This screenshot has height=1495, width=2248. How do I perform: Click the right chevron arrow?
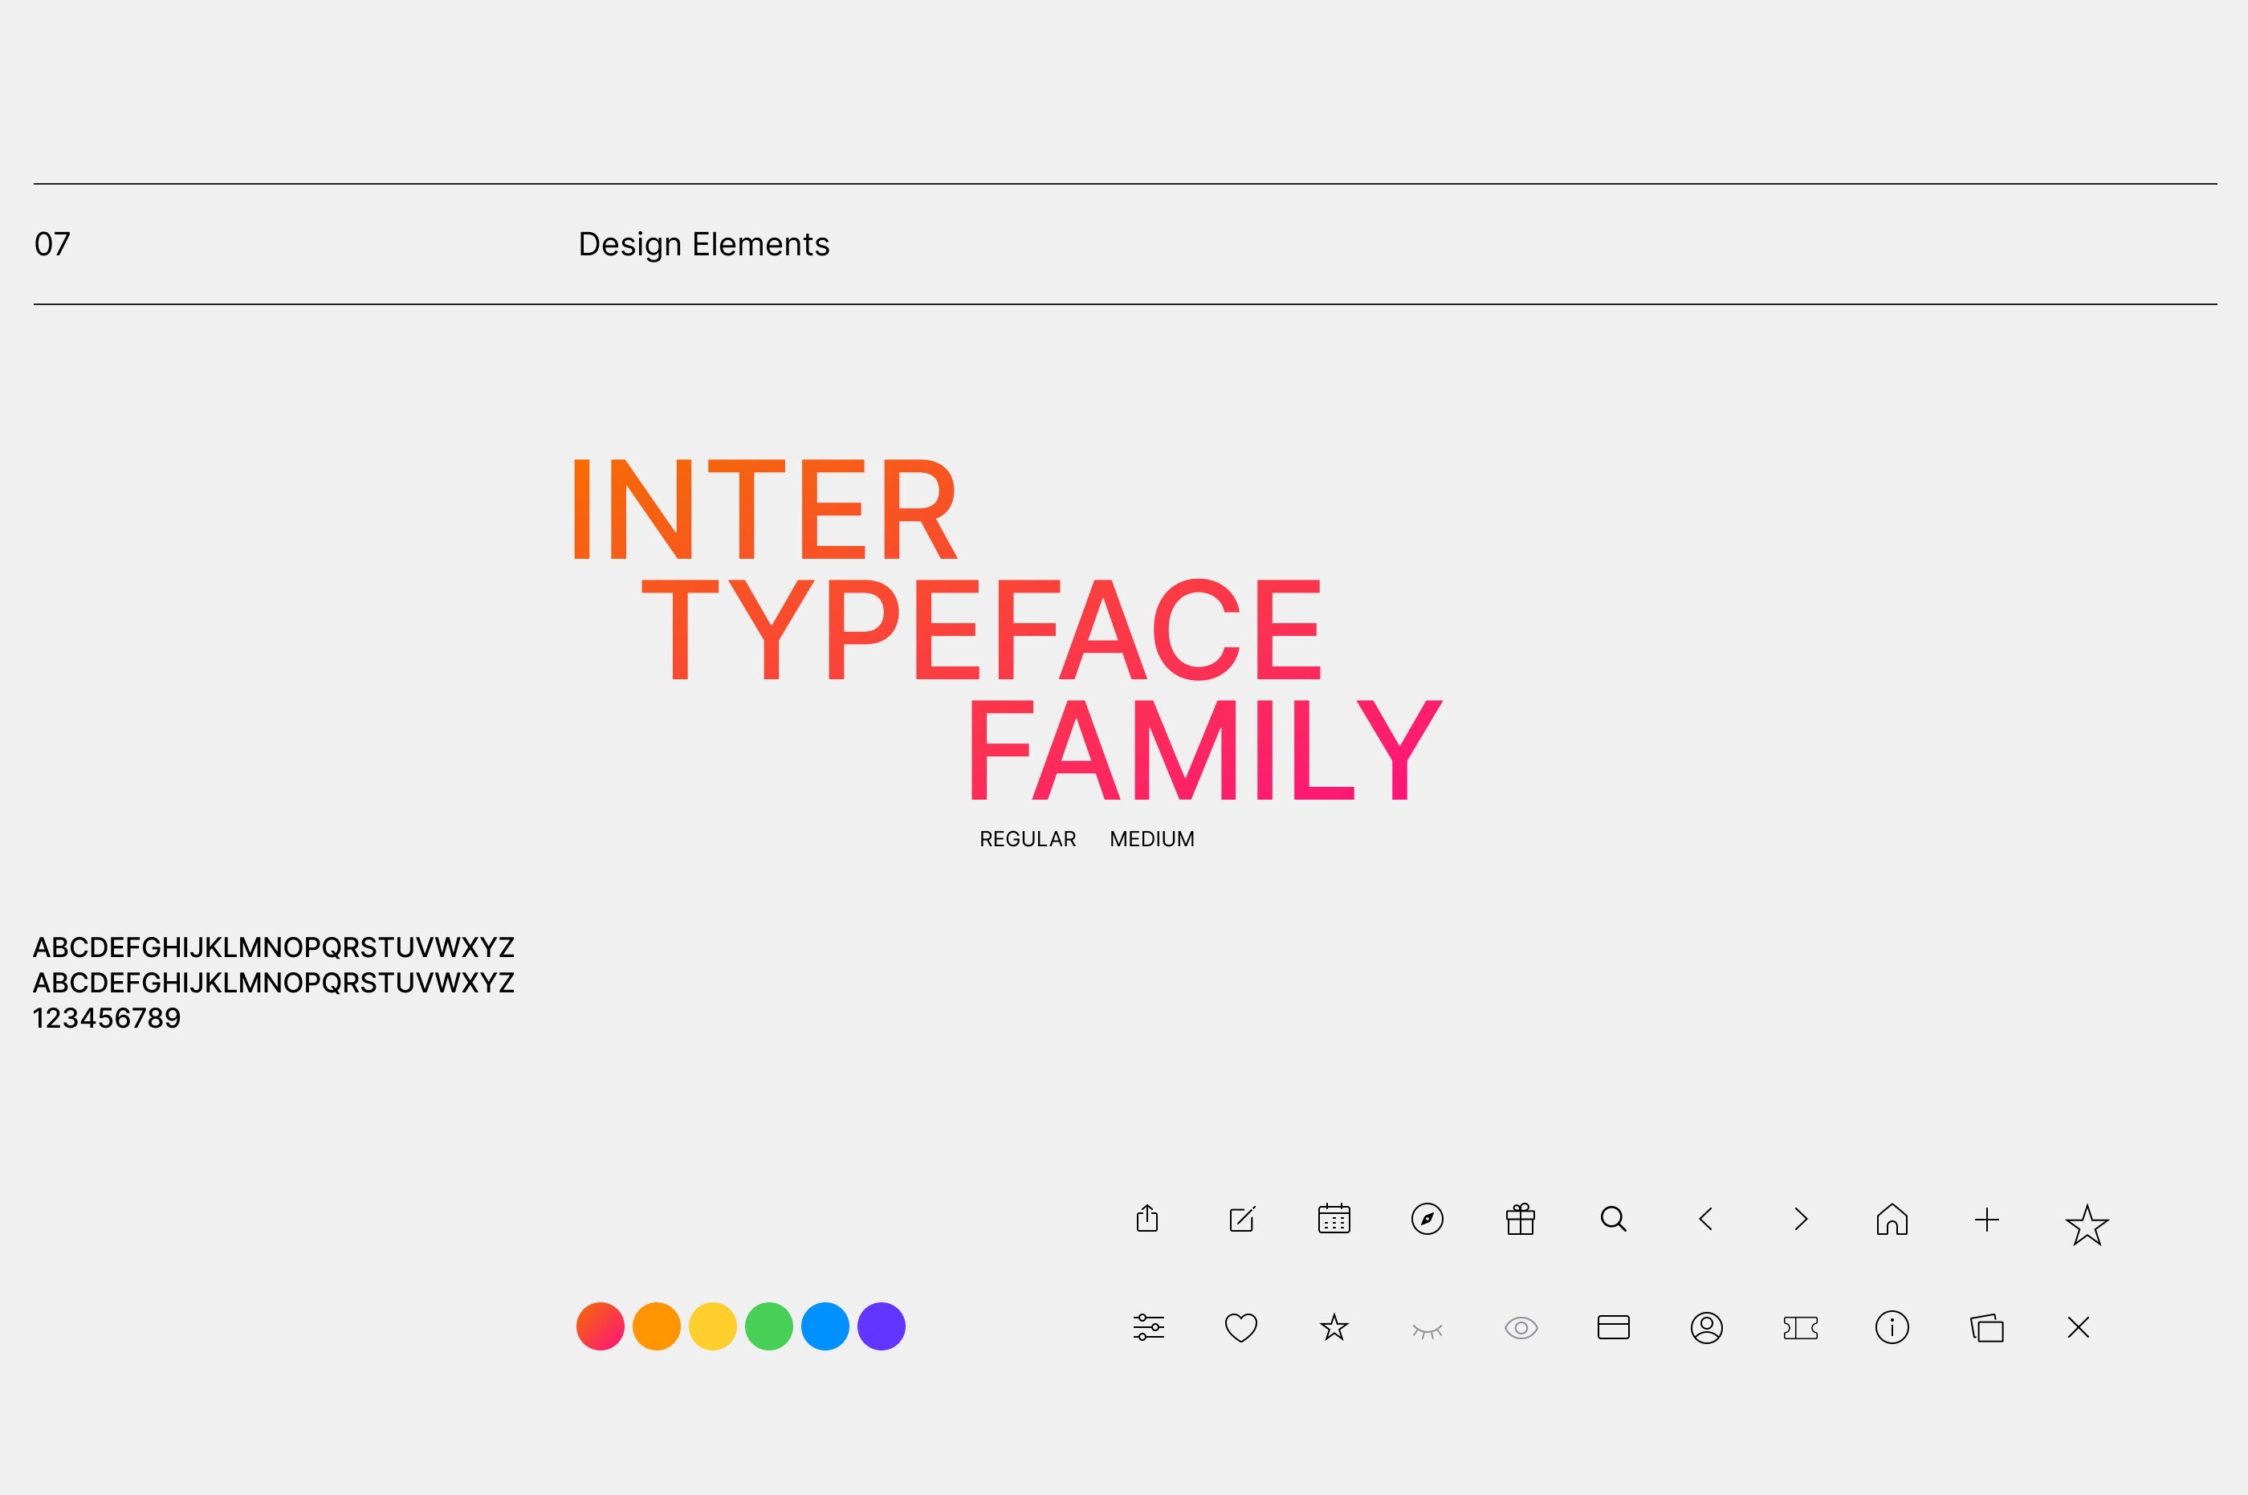[x=1800, y=1219]
